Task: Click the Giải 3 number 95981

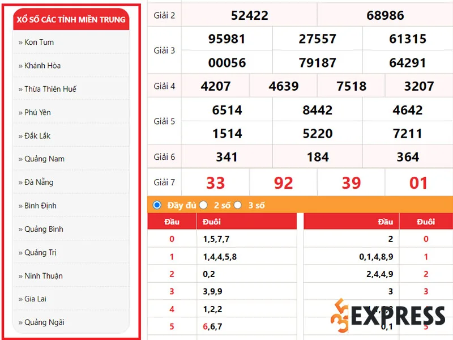Action: tap(227, 39)
